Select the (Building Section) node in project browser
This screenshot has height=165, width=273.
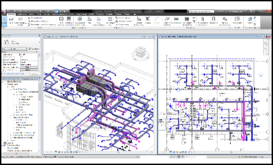click(x=23, y=135)
